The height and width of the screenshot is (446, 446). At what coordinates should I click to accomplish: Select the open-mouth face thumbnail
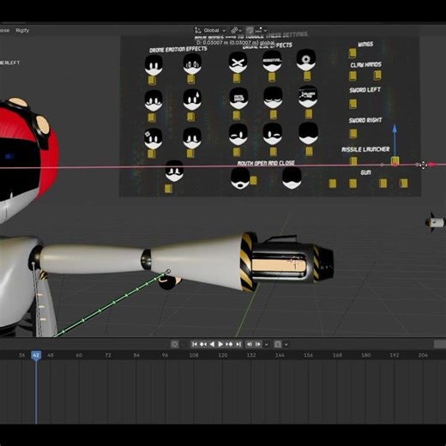[240, 178]
